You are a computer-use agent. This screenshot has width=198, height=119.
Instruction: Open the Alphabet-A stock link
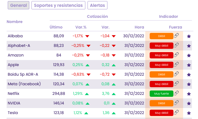(x=19, y=46)
